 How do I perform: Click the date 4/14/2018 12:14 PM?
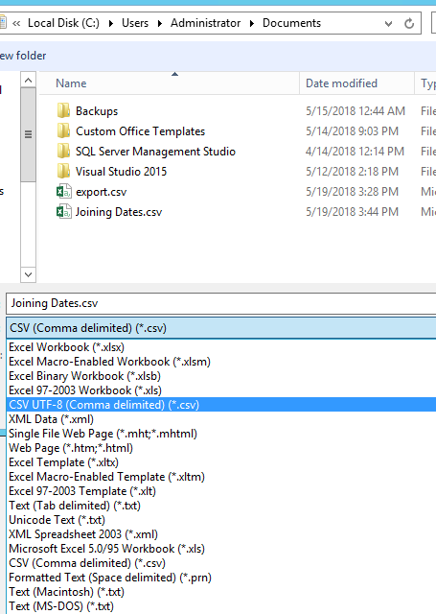(x=355, y=152)
